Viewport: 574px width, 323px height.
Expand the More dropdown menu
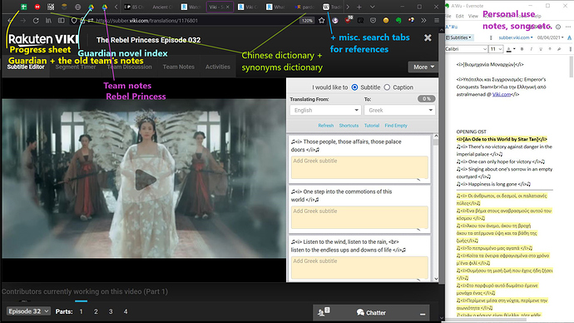tap(423, 67)
